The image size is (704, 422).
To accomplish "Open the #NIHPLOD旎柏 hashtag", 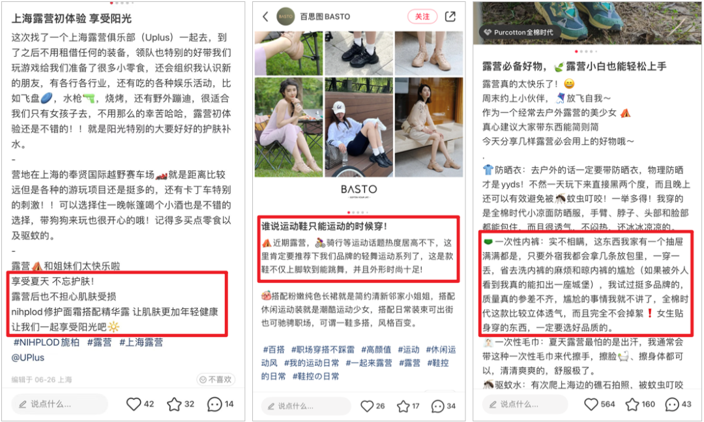I will [x=46, y=342].
